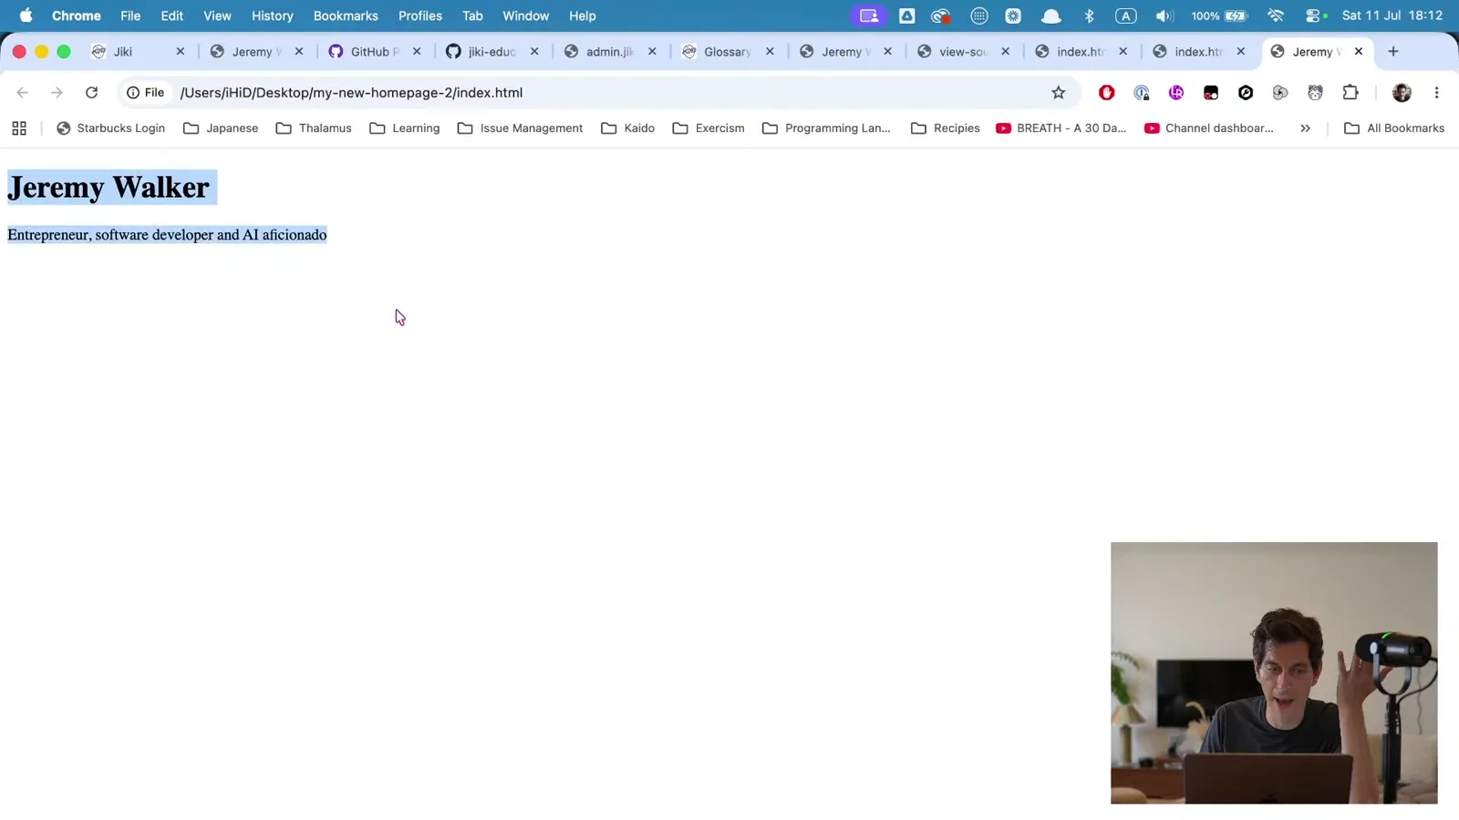Open the Chrome application menu

coord(77,15)
